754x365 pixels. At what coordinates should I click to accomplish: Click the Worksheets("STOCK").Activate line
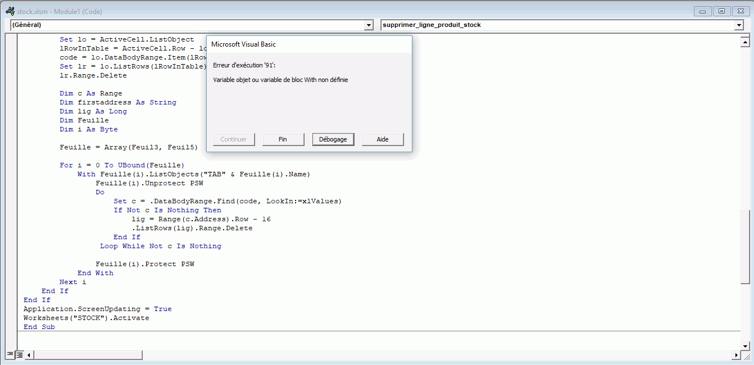pos(87,318)
